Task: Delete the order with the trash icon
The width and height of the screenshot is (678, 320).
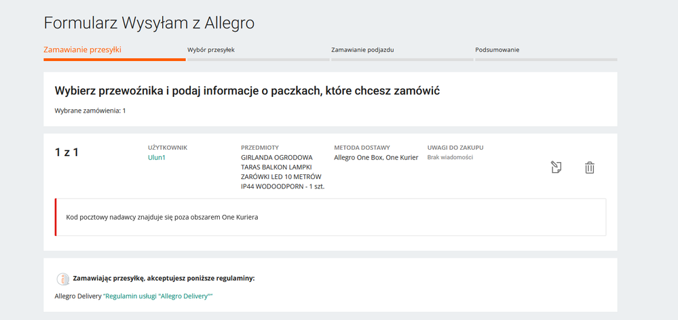Action: pos(590,167)
